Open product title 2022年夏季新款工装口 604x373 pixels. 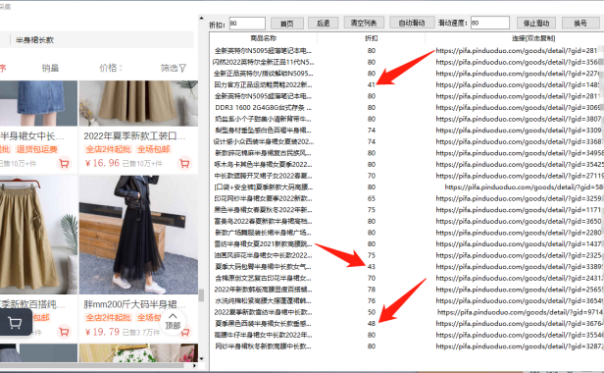(x=135, y=135)
